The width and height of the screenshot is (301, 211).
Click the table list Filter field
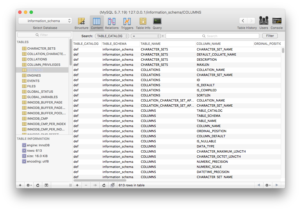point(44,35)
